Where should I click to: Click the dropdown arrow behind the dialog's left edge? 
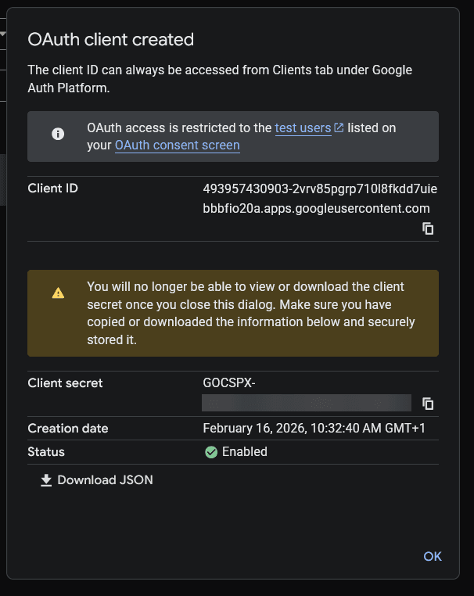[x=3, y=34]
